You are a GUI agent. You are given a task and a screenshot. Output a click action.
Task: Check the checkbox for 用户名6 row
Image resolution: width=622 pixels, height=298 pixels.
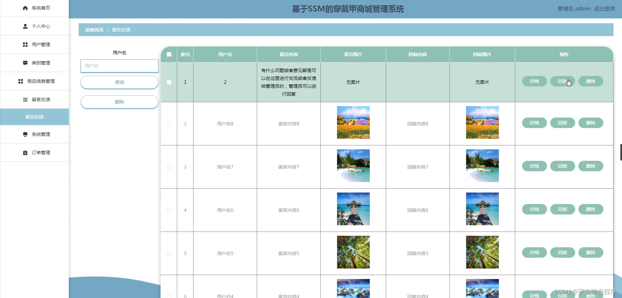coord(169,210)
